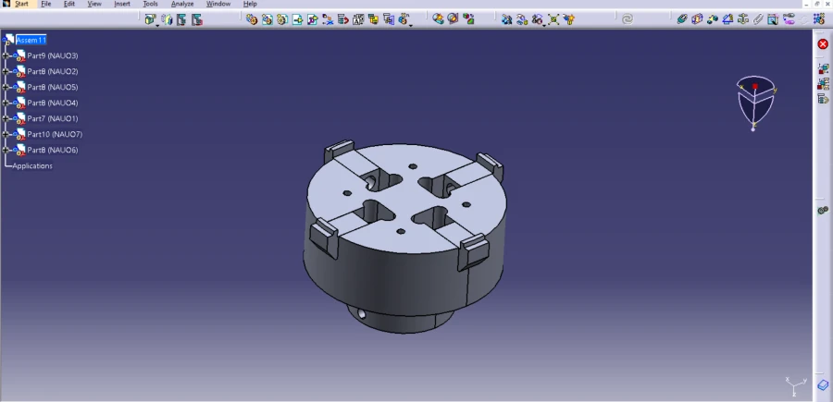Select Part10 (NAUO7) in the tree
The image size is (833, 402).
[55, 134]
